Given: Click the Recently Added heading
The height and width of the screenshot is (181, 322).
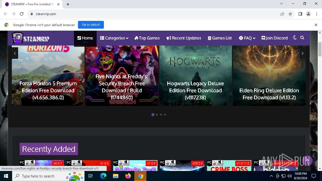Looking at the screenshot, I should pos(49,149).
